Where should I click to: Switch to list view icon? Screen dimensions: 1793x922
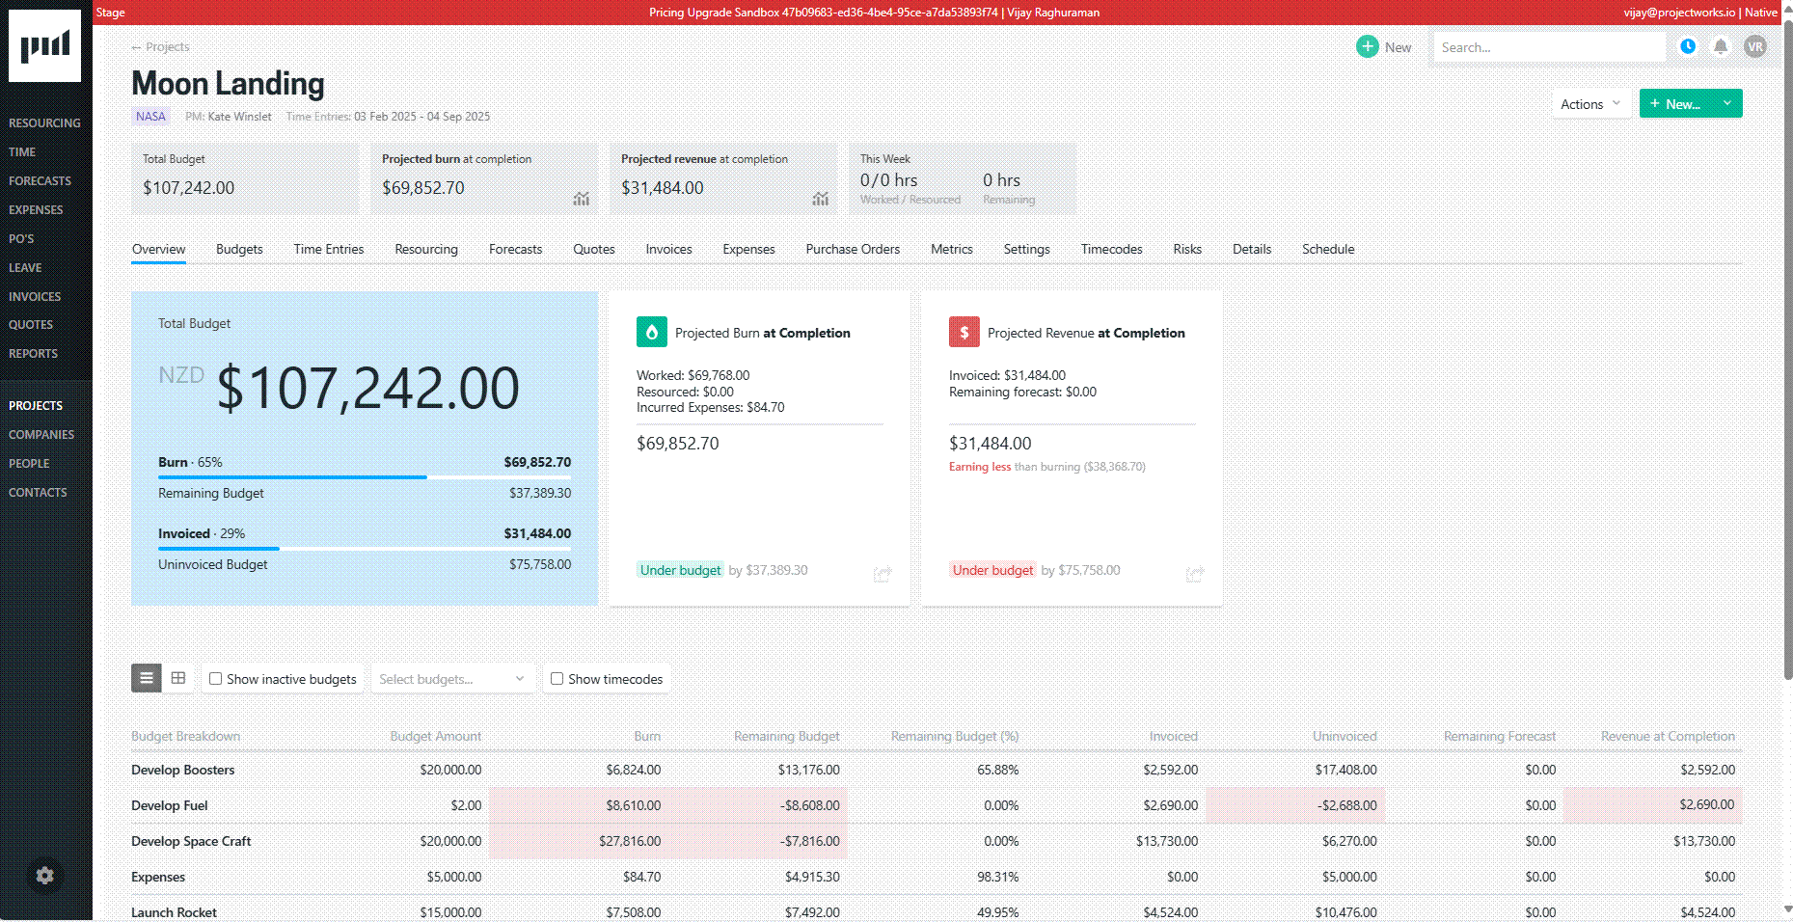coord(147,678)
